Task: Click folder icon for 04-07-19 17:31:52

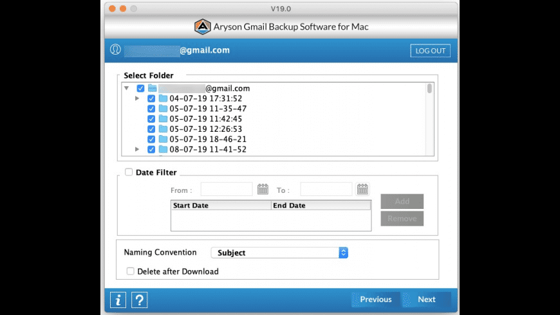Action: [163, 98]
